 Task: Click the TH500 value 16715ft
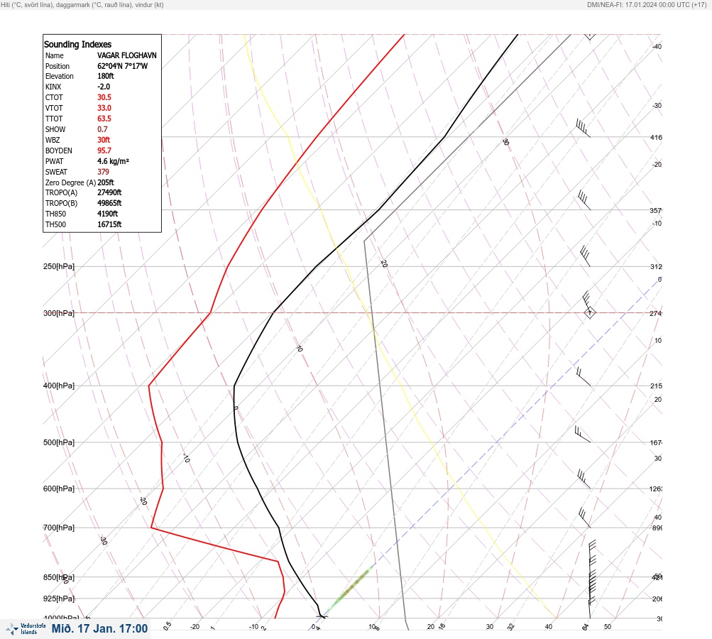(109, 224)
